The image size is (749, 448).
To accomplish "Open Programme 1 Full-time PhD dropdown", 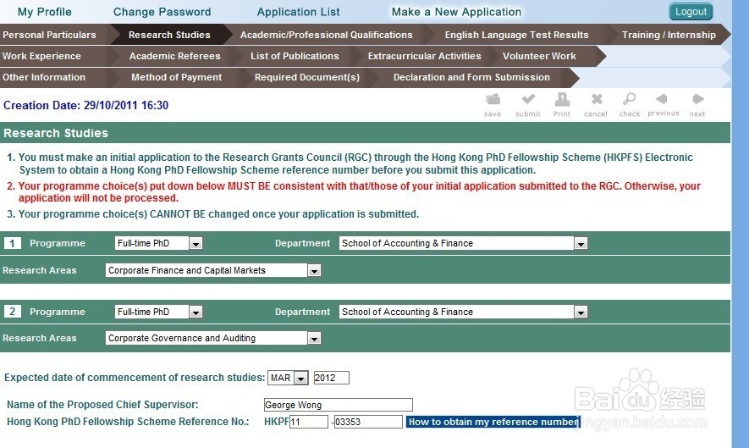I will (x=158, y=243).
